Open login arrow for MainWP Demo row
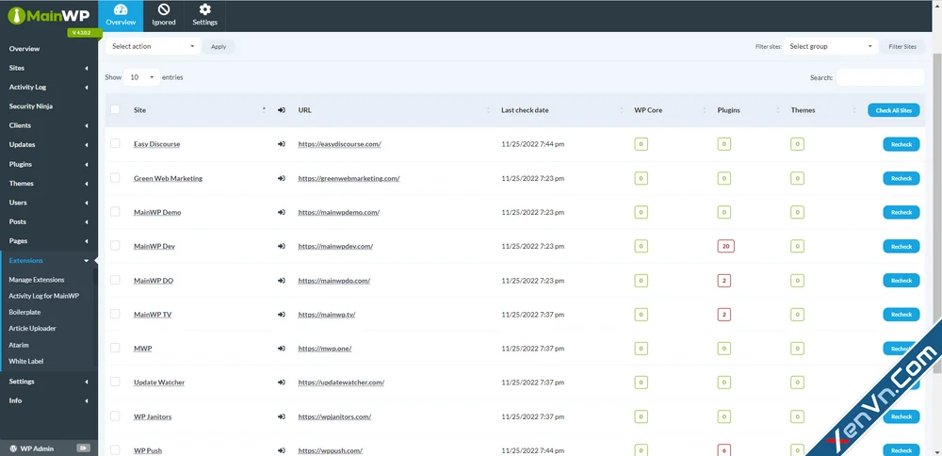This screenshot has height=456, width=942. pyautogui.click(x=281, y=212)
